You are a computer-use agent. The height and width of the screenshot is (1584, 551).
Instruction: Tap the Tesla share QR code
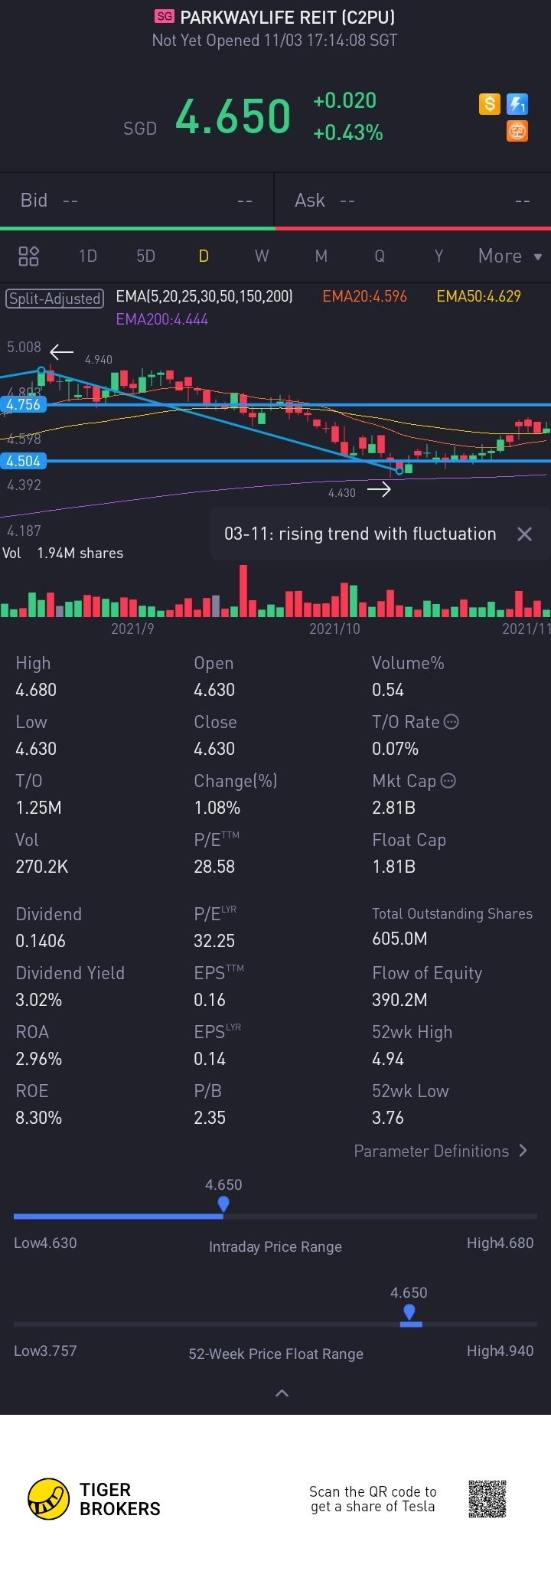487,1499
